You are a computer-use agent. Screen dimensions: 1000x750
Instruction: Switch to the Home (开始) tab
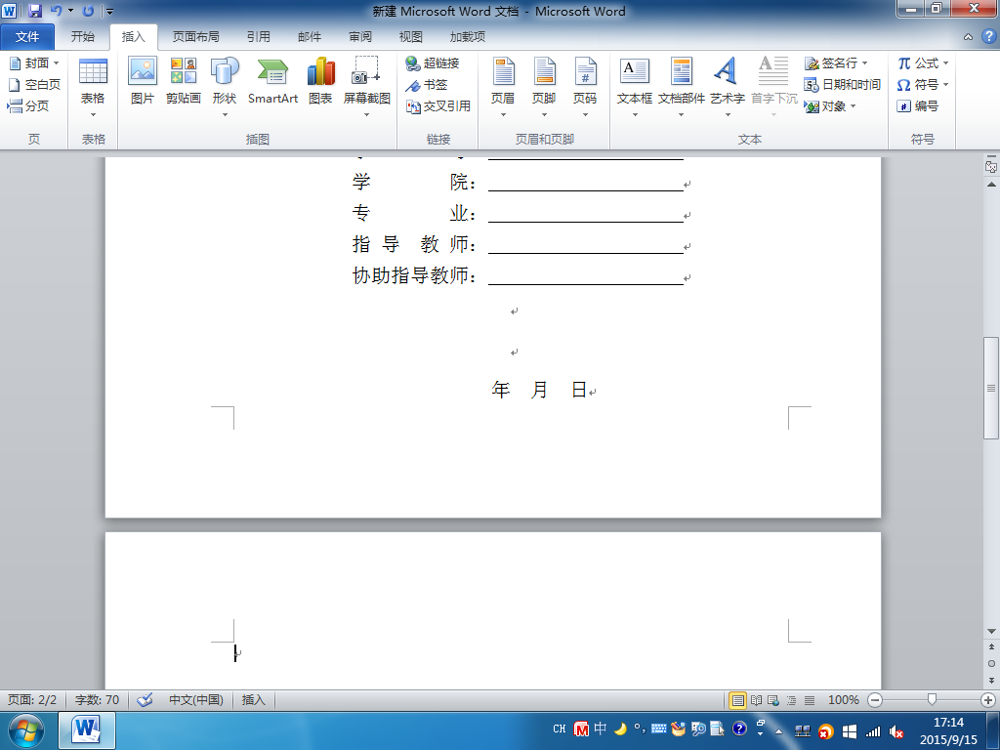pyautogui.click(x=82, y=36)
